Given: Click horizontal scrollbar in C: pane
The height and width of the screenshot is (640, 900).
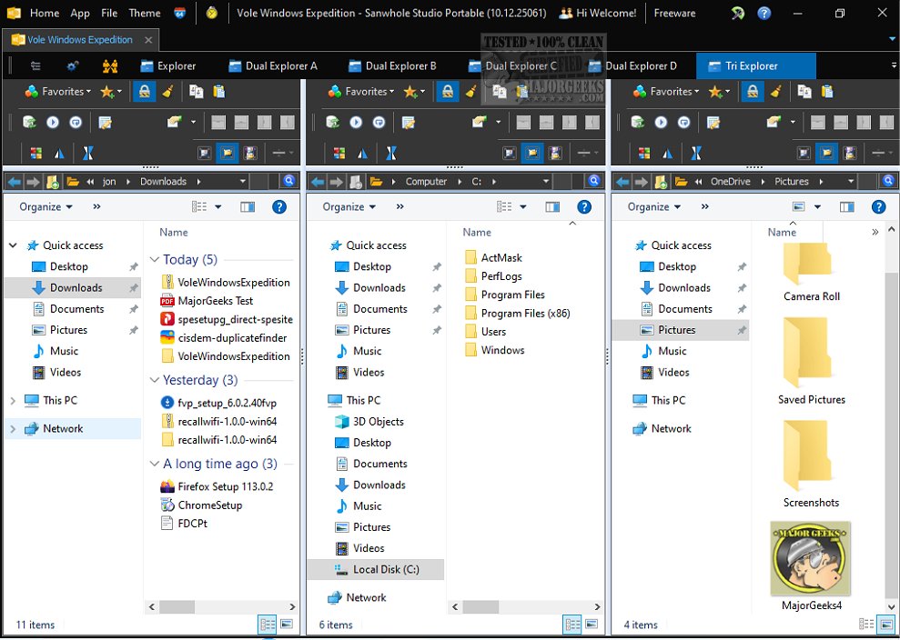Looking at the screenshot, I should click(x=480, y=606).
